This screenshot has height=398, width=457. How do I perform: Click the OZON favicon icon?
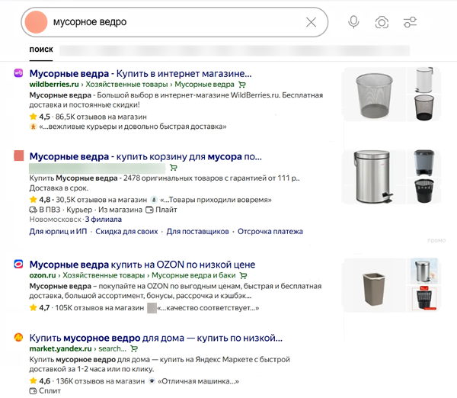click(x=19, y=264)
